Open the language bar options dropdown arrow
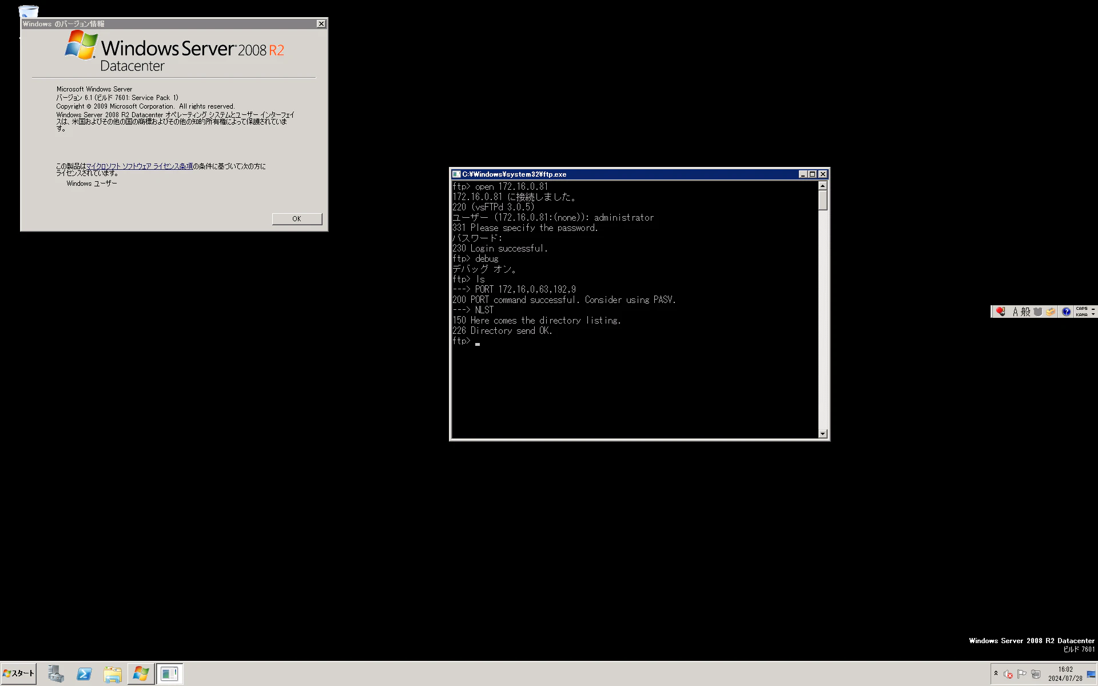 pos(1093,314)
